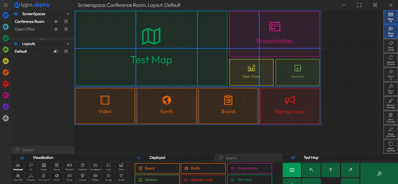The image size is (398, 184).
Task: Select Forex visualization type
Action: pos(70,177)
